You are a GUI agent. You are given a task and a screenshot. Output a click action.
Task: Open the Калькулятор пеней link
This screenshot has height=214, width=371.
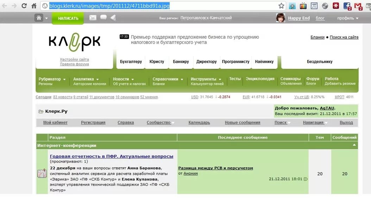(x=207, y=84)
